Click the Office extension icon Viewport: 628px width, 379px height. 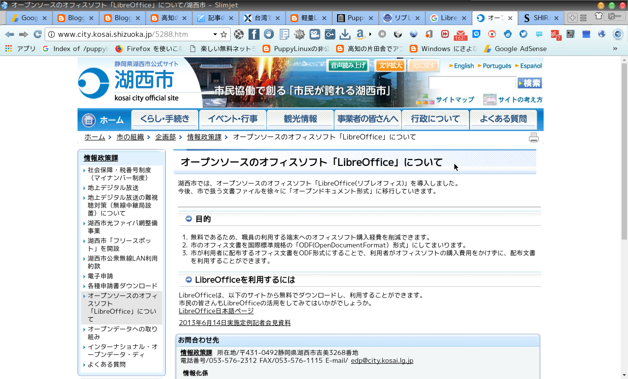[429, 34]
